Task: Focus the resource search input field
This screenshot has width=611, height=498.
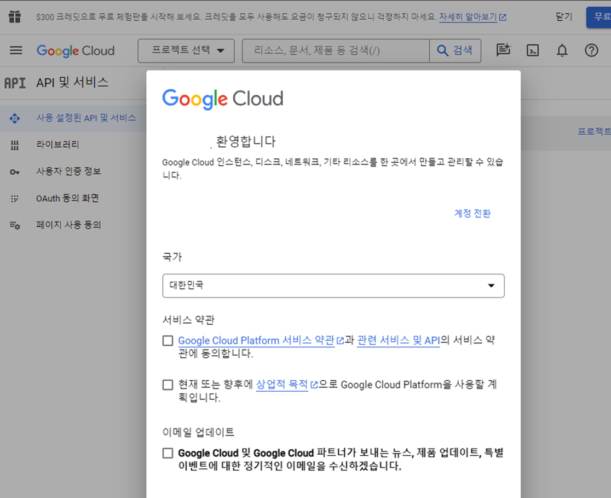Action: pyautogui.click(x=336, y=51)
